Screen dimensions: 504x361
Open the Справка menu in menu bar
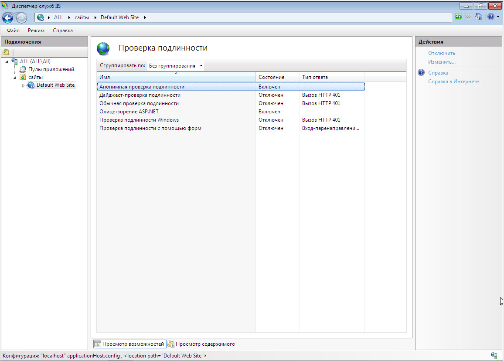[63, 31]
